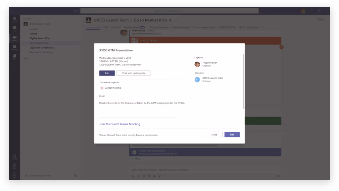This screenshot has width=339, height=191.
Task: Attach a file using paperclip icon
Action: [x=138, y=176]
